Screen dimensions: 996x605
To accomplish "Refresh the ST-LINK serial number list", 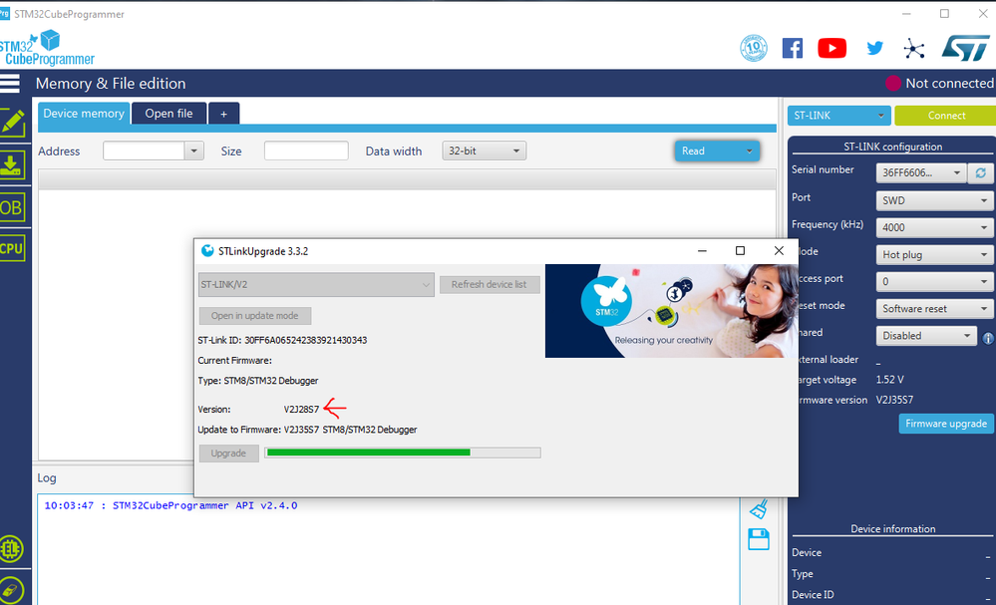I will pyautogui.click(x=980, y=172).
